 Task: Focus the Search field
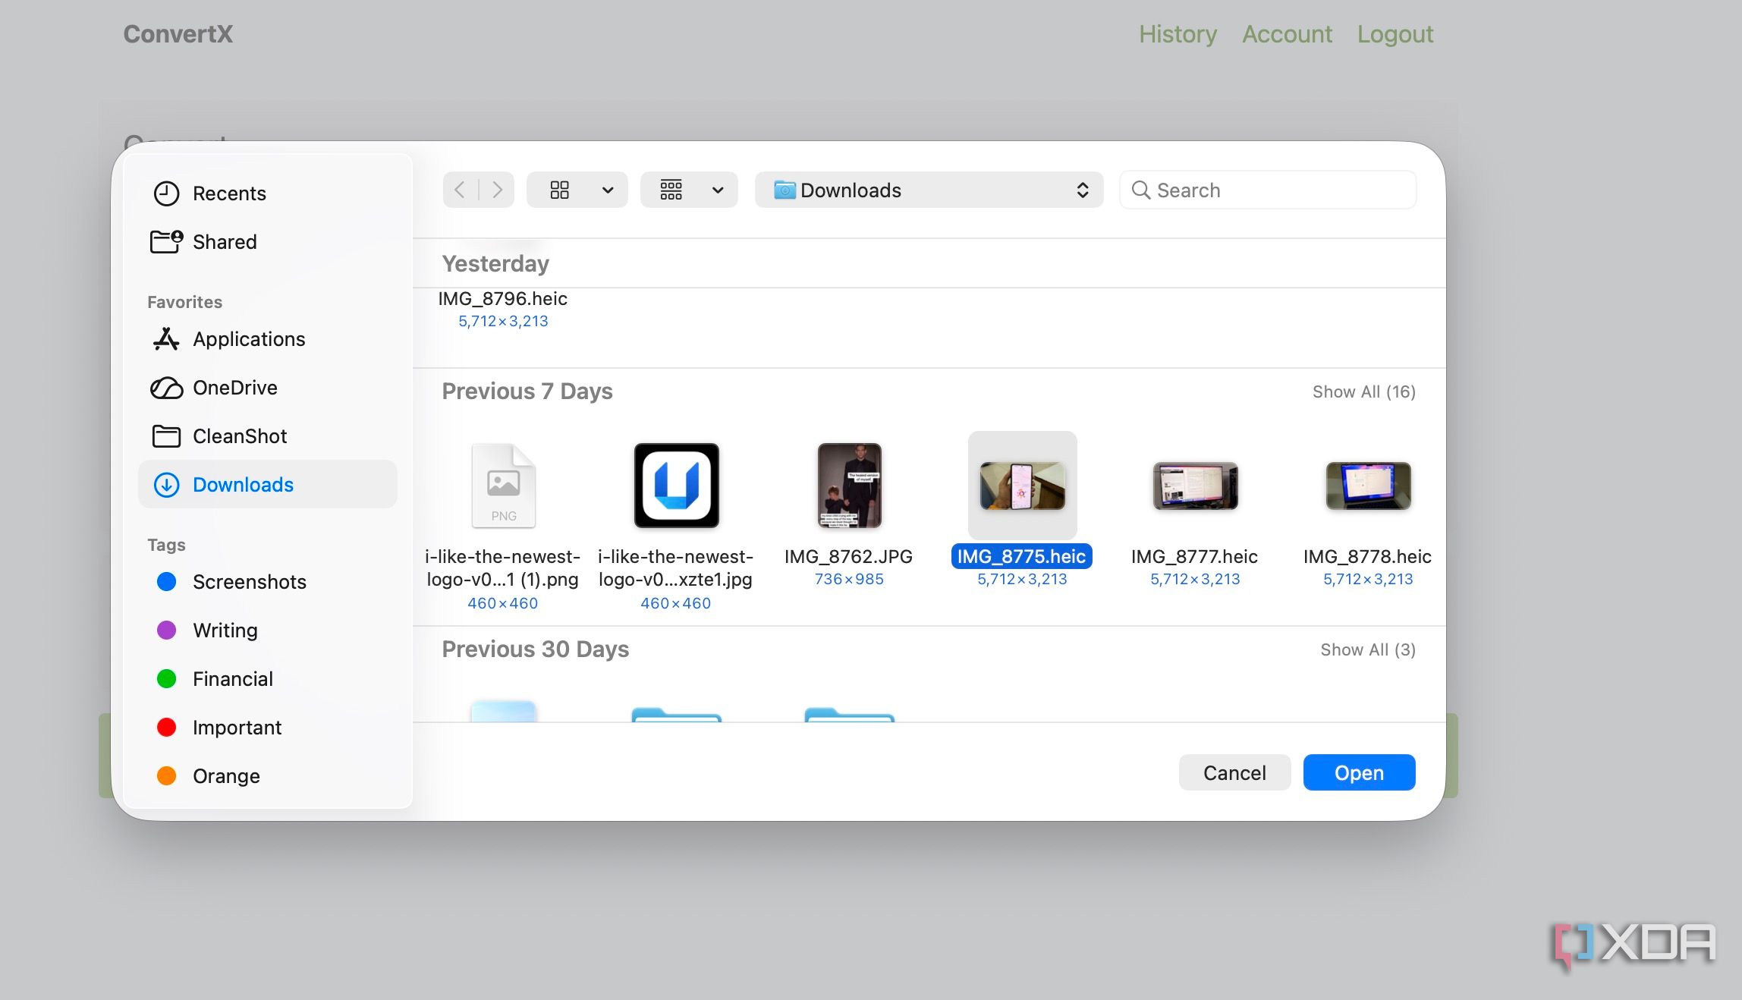[1268, 190]
